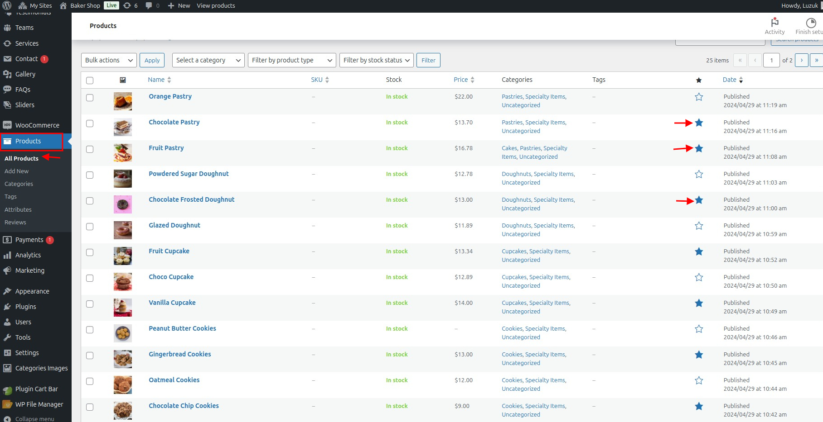The width and height of the screenshot is (823, 422).
Task: Check the Fruit Cupcake row checkbox
Action: point(90,252)
